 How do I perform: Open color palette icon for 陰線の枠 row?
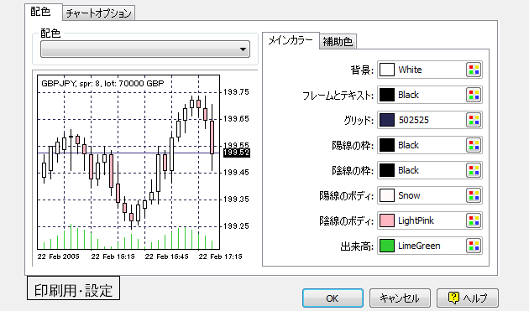click(474, 170)
